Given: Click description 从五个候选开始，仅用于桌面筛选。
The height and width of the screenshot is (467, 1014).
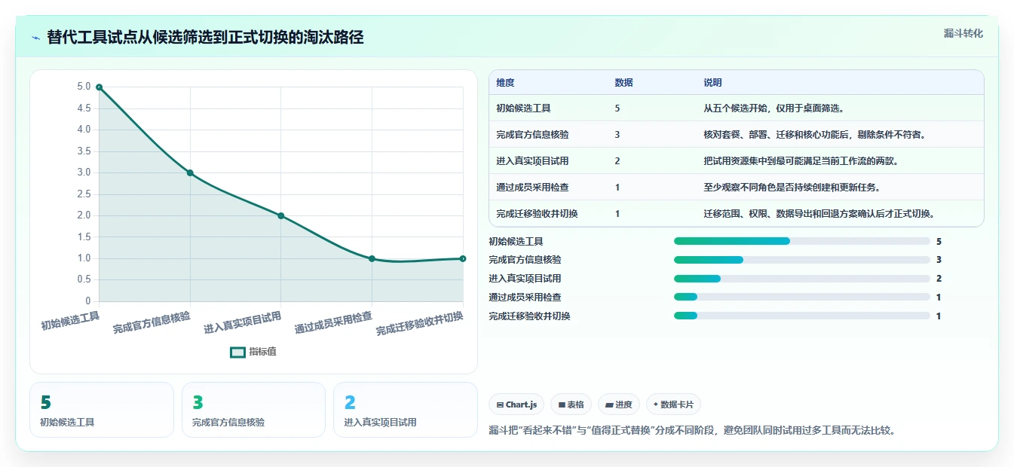Looking at the screenshot, I should [774, 108].
